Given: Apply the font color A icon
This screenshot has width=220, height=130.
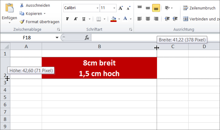Looking at the screenshot, I should tap(125, 19).
